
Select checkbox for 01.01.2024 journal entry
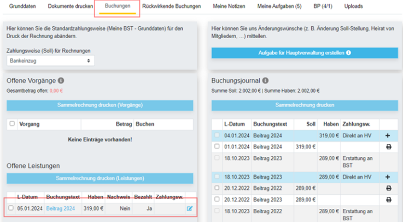point(217,146)
